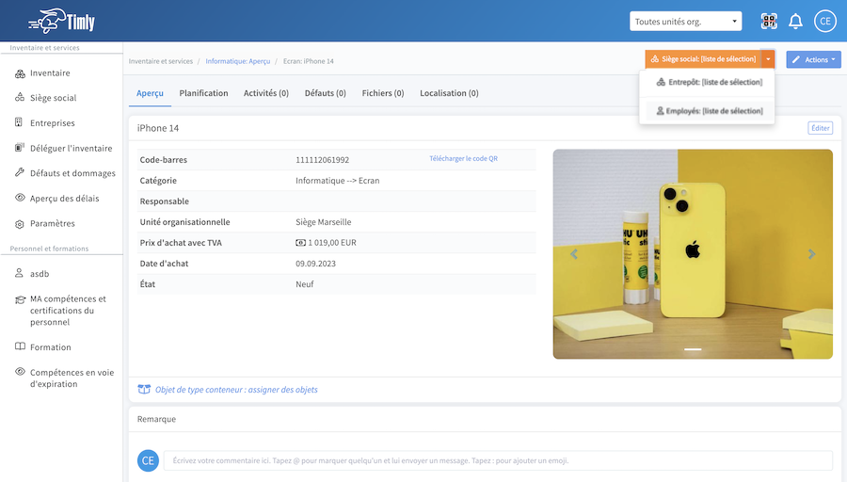Click the Inventaire sidebar icon

[x=20, y=73]
